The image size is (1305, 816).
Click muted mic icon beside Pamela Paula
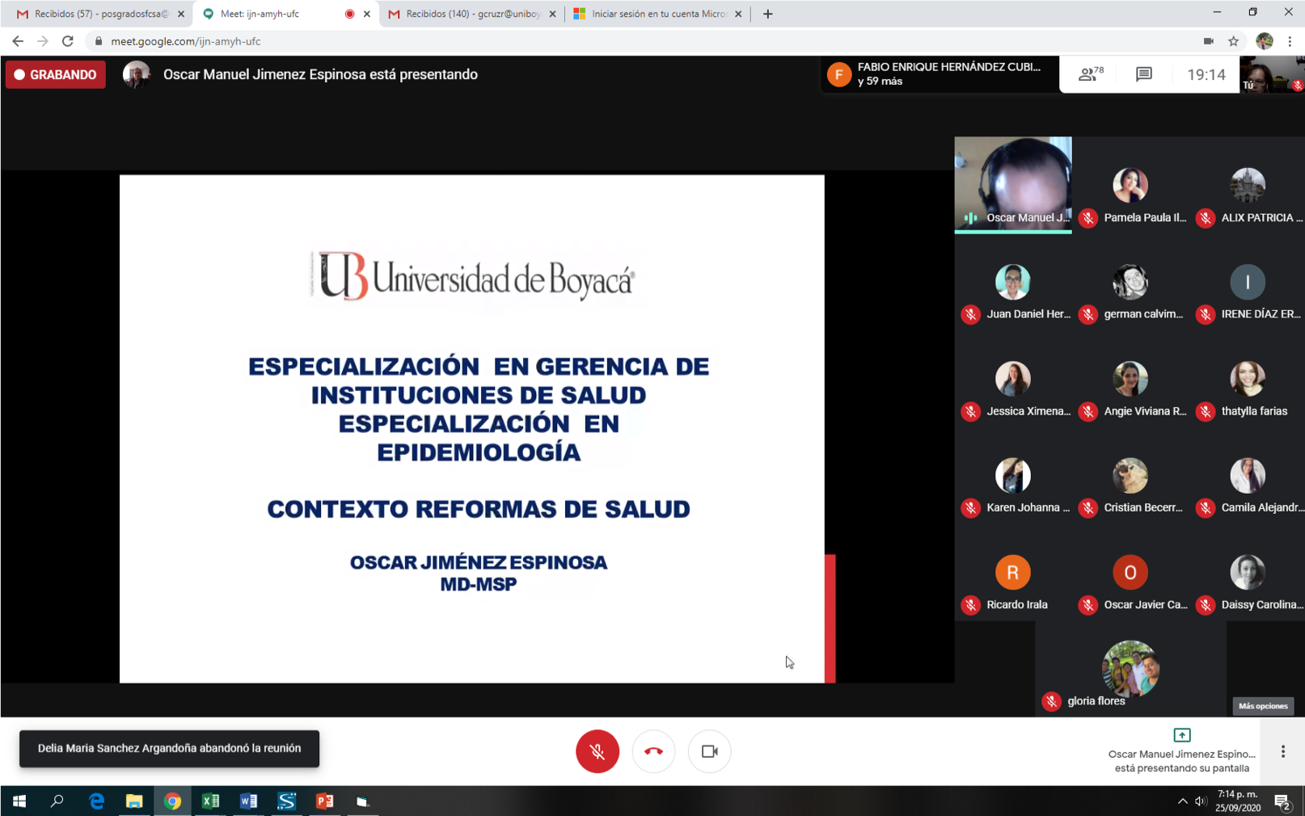point(1088,218)
